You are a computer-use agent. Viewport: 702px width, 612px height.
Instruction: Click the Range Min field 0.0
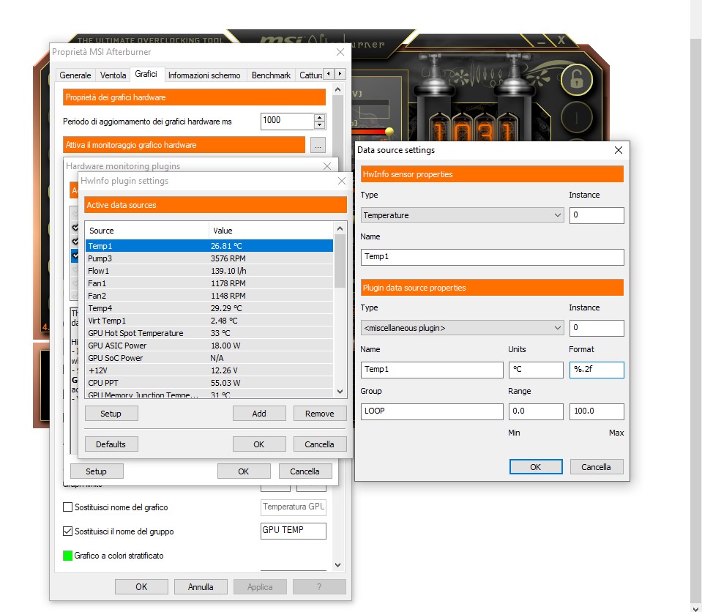tap(536, 411)
